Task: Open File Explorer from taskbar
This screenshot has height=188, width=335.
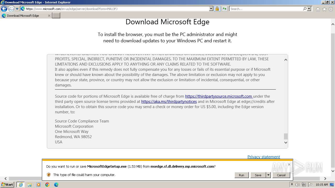Action: click(29, 185)
